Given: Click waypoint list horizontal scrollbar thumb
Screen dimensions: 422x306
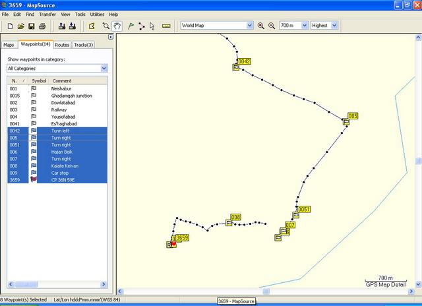Looking at the screenshot, I should coord(26,284).
